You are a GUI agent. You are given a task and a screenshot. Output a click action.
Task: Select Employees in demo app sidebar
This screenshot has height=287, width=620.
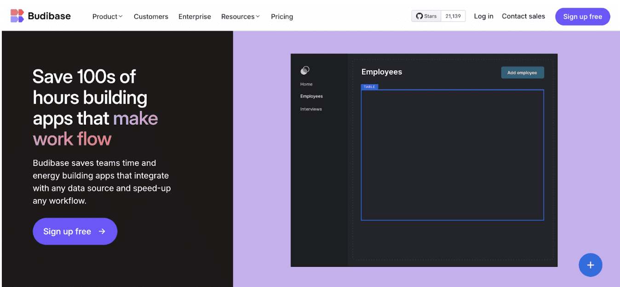tap(311, 96)
